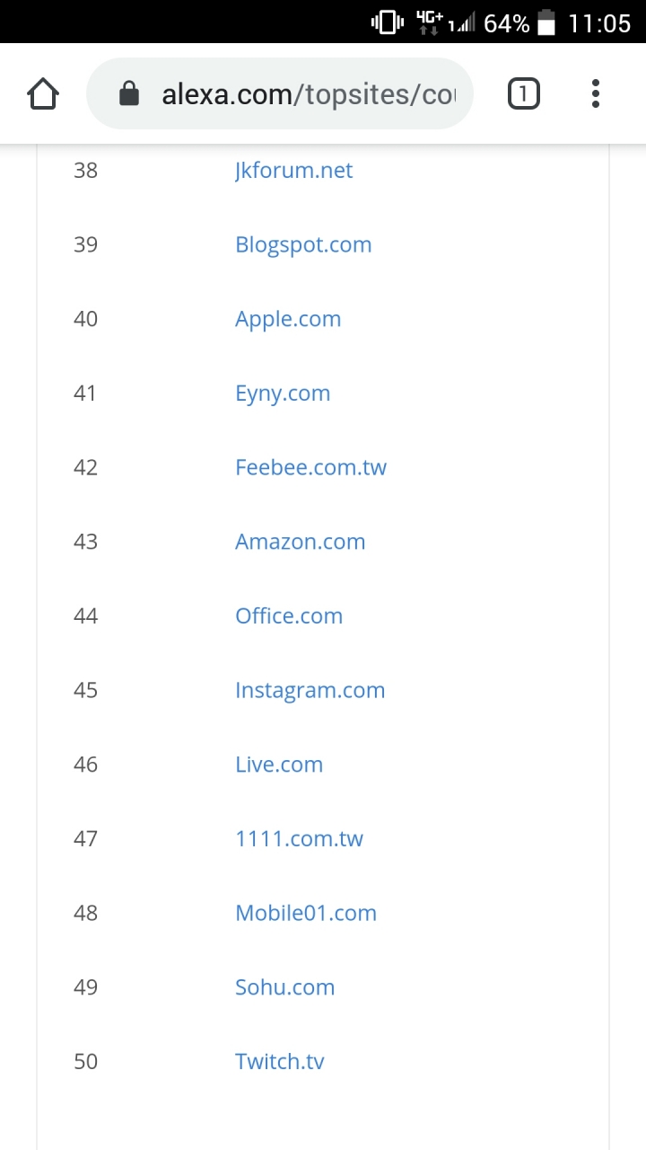The height and width of the screenshot is (1150, 646).
Task: Select the 1111.com.tw link
Action: [300, 839]
